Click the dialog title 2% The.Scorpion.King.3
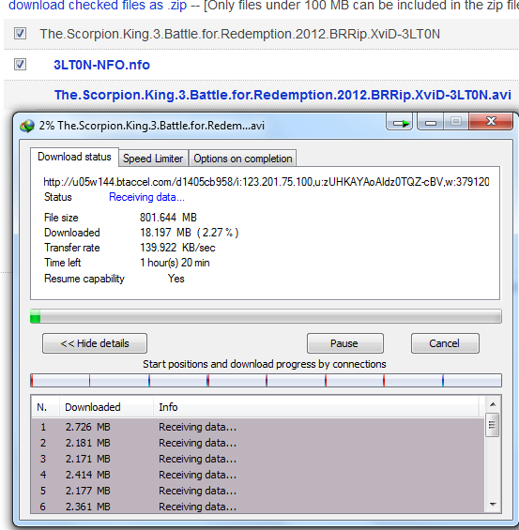 [151, 126]
